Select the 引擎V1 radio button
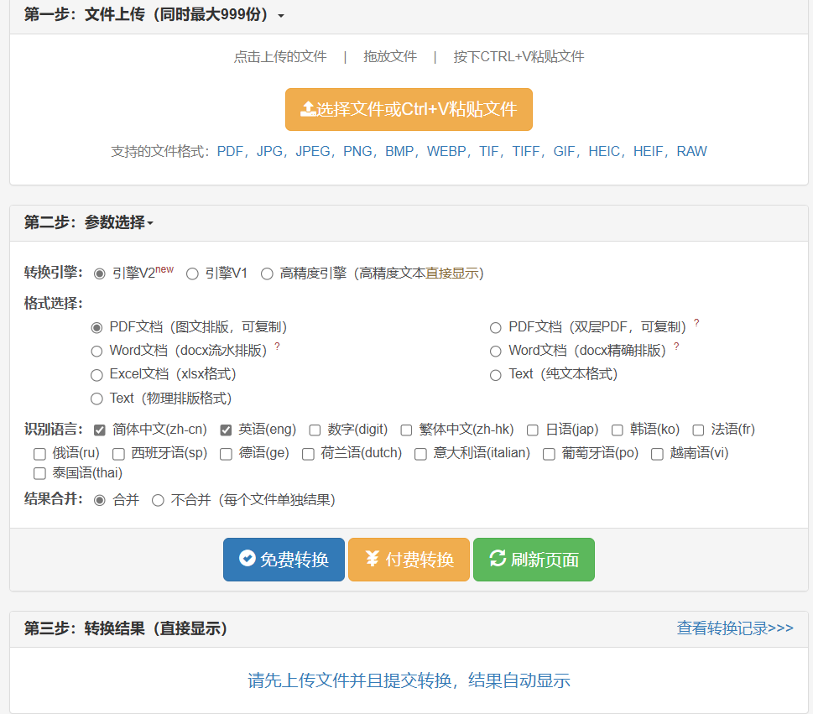The height and width of the screenshot is (714, 813). coord(192,274)
